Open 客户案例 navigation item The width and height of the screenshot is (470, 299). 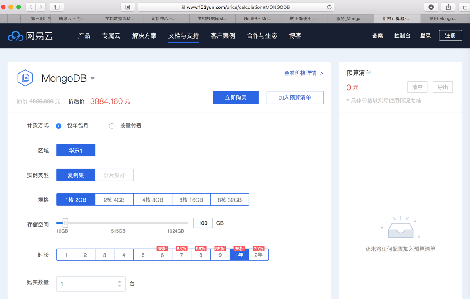pos(223,36)
